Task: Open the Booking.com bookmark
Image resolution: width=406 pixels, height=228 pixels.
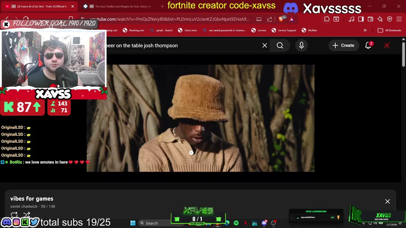Action: 133,30
